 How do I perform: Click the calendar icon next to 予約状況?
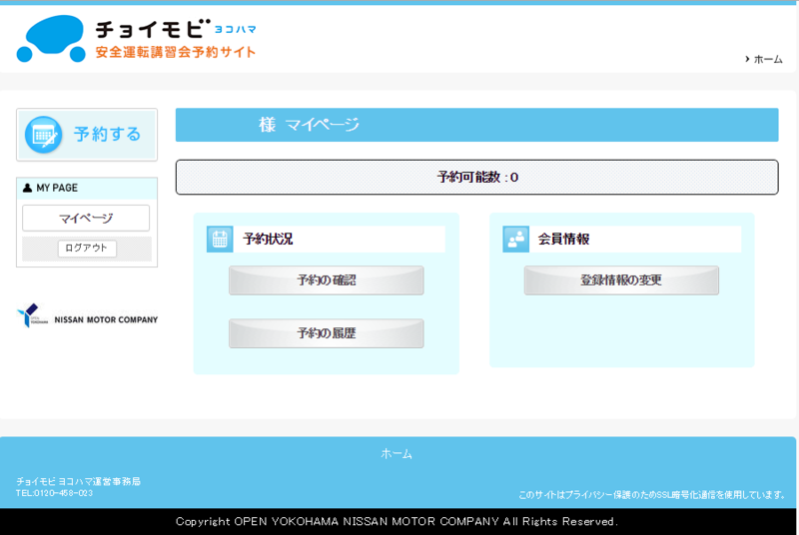tap(220, 240)
